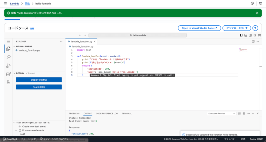This screenshot has height=142, width=266.
Task: Dismiss the green success banner
Action: [x=257, y=13]
